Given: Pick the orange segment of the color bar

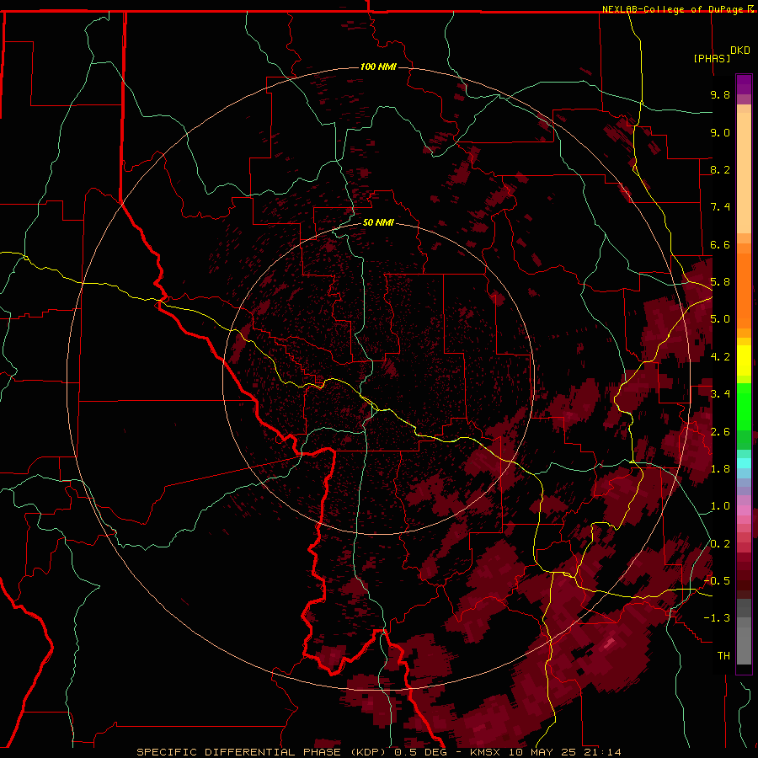Looking at the screenshot, I should [744, 291].
